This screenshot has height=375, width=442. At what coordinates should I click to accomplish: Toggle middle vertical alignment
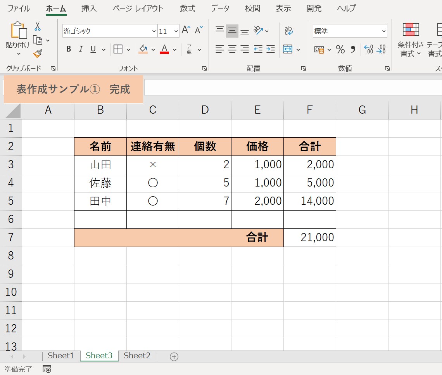click(x=232, y=31)
